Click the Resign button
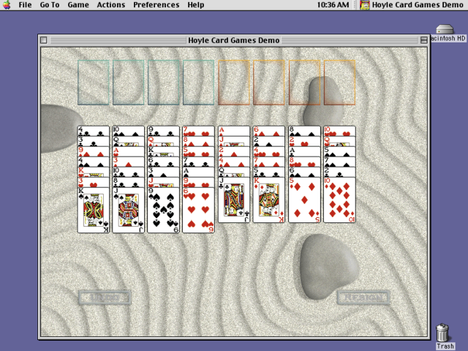The image size is (468, 351). [x=363, y=298]
